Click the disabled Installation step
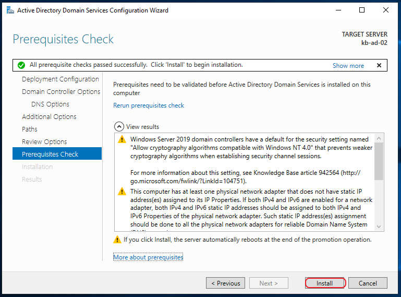This screenshot has width=401, height=297. pos(38,167)
